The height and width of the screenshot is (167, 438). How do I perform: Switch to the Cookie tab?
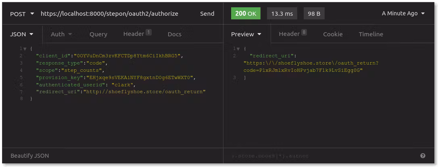pos(333,34)
